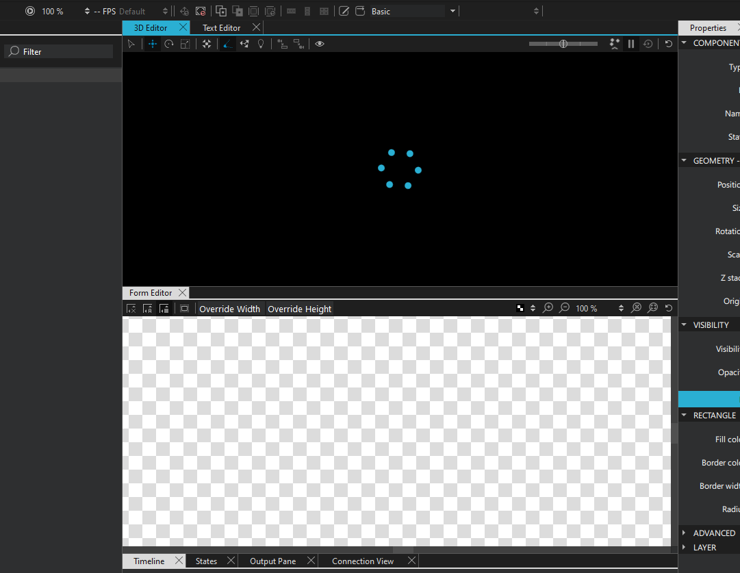Open the States tab
The height and width of the screenshot is (573, 740).
[206, 561]
